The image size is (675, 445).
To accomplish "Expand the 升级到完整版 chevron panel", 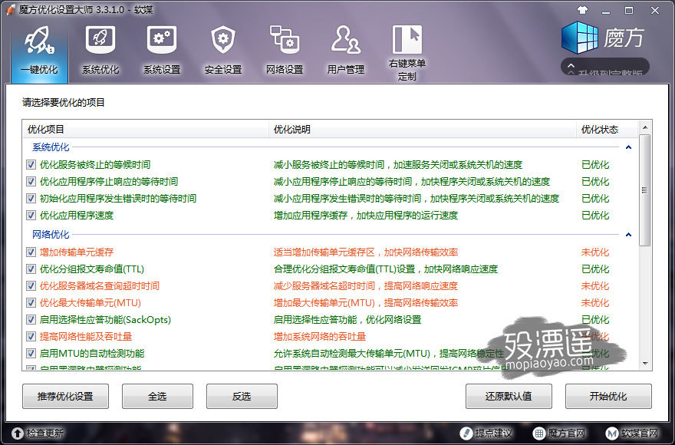I will (571, 66).
